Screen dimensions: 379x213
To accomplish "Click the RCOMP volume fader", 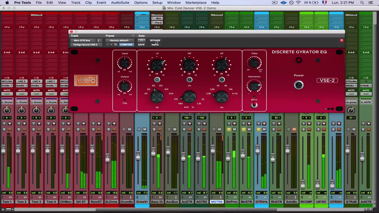I will click(x=303, y=184).
